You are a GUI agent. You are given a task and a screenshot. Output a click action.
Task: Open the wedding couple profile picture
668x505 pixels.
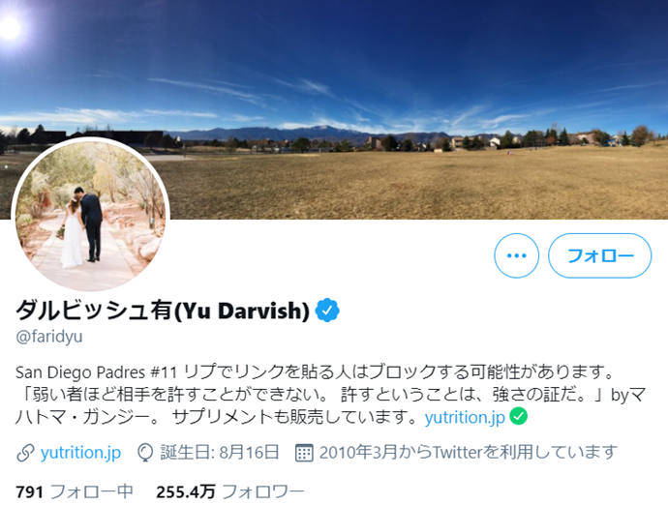[x=91, y=216]
